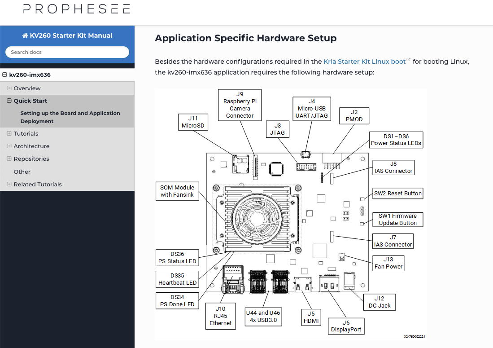Open the Repositories page from the sidebar
This screenshot has width=493, height=348.
31,159
